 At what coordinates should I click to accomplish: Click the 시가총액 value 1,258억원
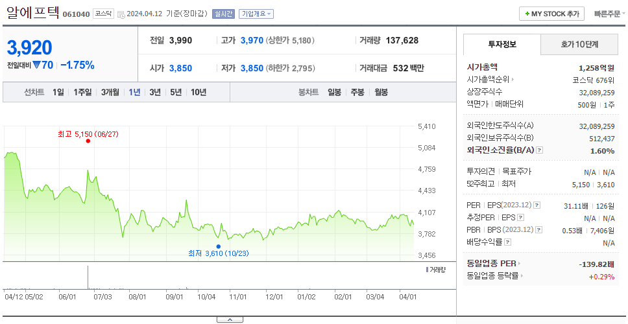(x=596, y=68)
